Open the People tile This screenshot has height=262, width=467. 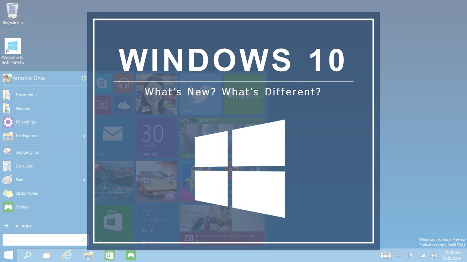pos(157,94)
